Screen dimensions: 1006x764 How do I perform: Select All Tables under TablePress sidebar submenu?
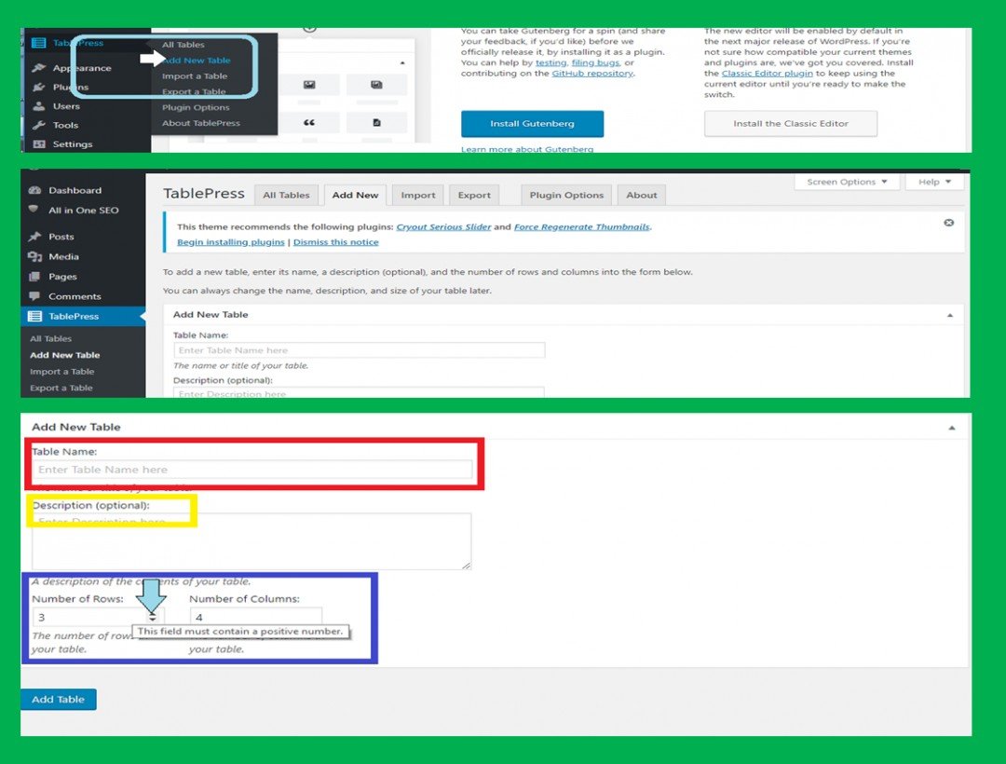pyautogui.click(x=50, y=339)
